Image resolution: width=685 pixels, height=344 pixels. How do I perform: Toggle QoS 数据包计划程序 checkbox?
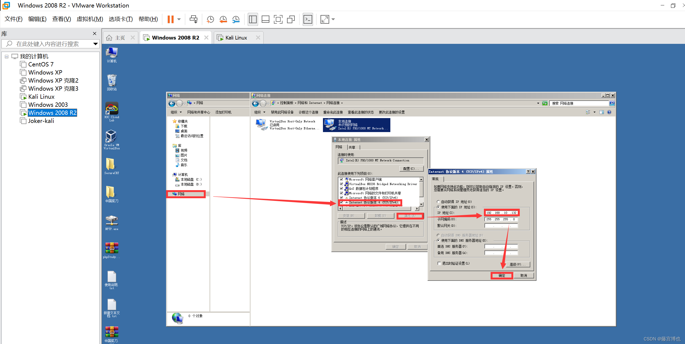pos(341,189)
